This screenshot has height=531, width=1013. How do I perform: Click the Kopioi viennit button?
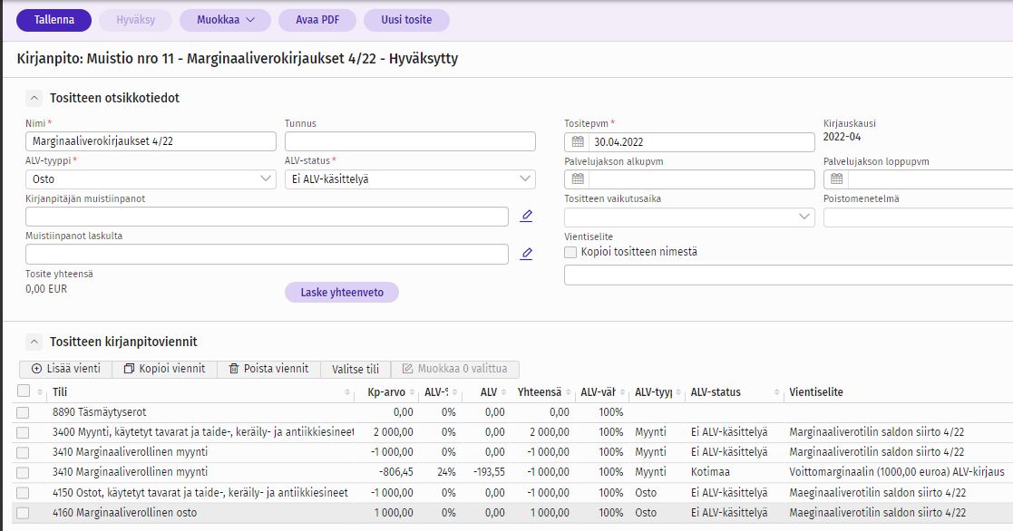(165, 369)
